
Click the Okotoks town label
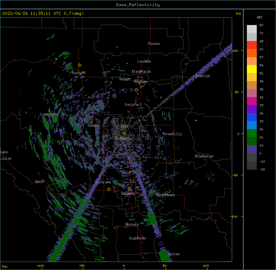[132, 224]
